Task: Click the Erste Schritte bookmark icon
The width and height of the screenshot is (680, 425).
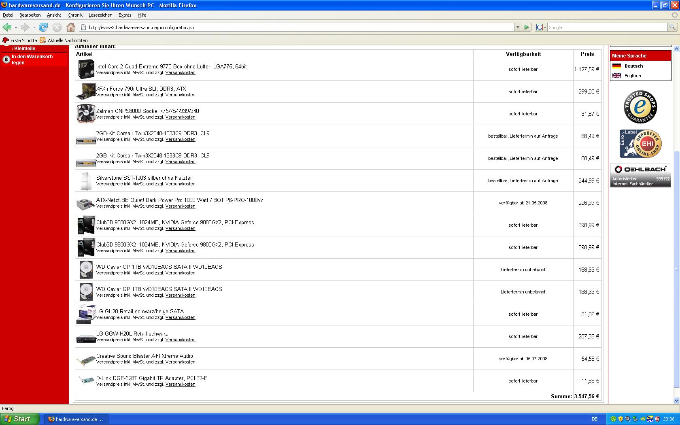Action: (x=6, y=40)
